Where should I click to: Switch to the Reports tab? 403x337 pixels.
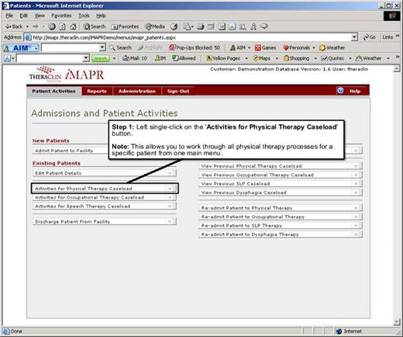pos(97,91)
